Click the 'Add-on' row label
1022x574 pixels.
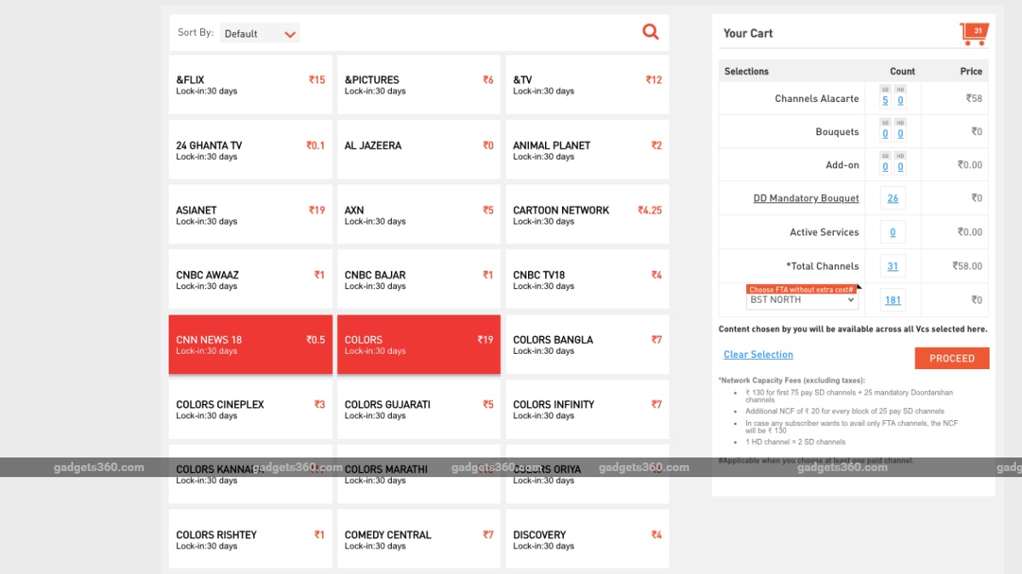[842, 165]
